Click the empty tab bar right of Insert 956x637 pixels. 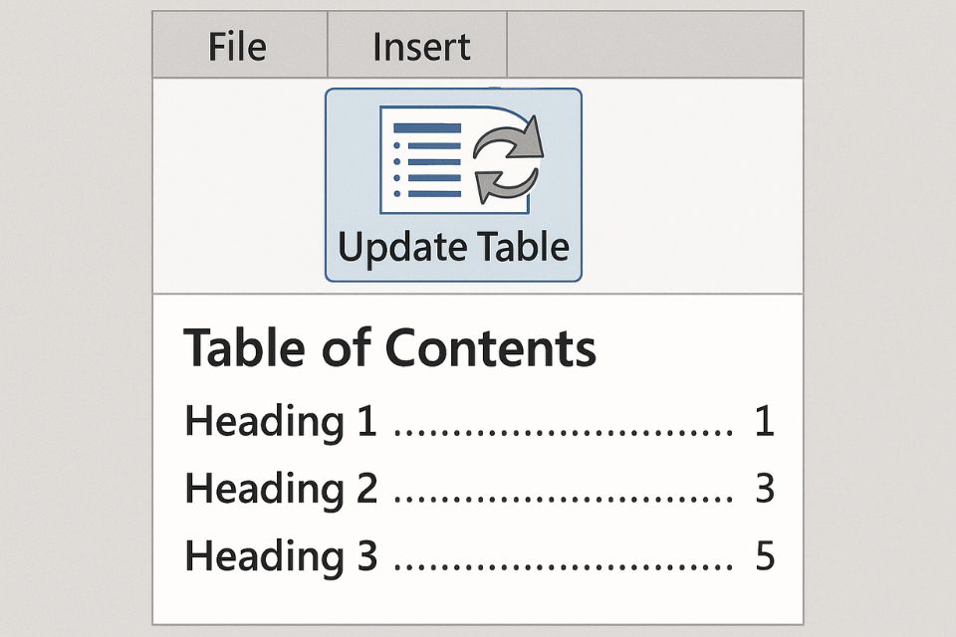(x=654, y=47)
